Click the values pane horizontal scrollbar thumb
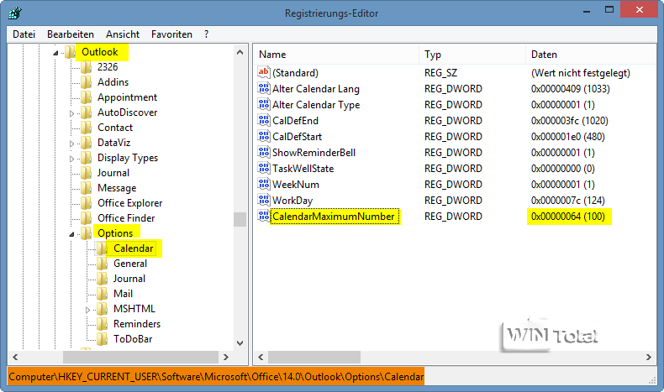The height and width of the screenshot is (392, 664). click(314, 357)
